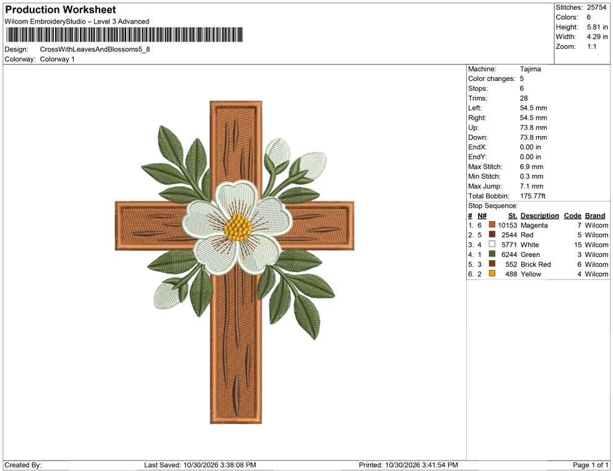Click the EndY label
613x471 pixels.
(x=477, y=156)
